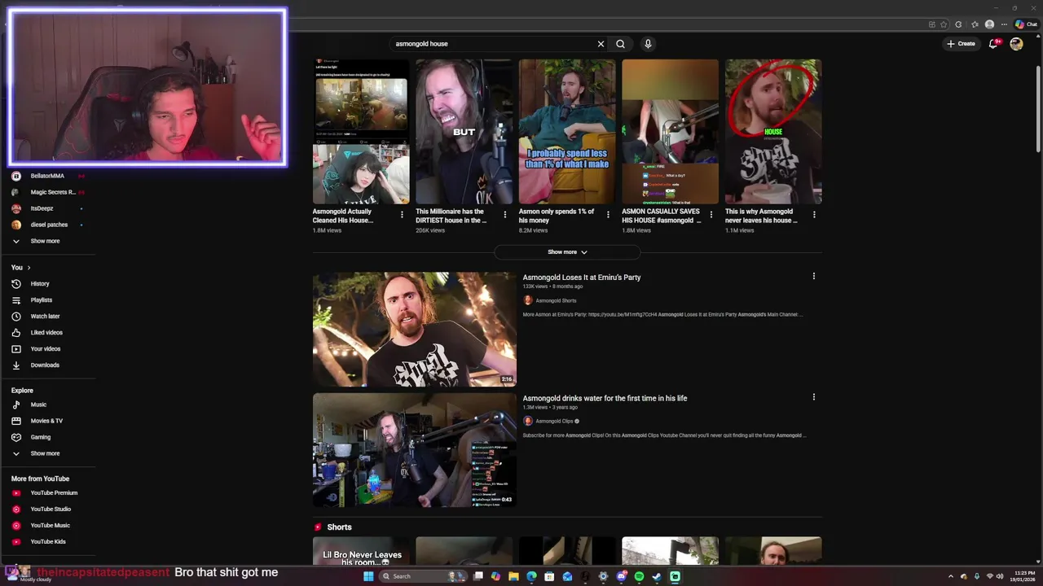The height and width of the screenshot is (586, 1043).
Task: Open Spotify from the taskbar
Action: (639, 576)
